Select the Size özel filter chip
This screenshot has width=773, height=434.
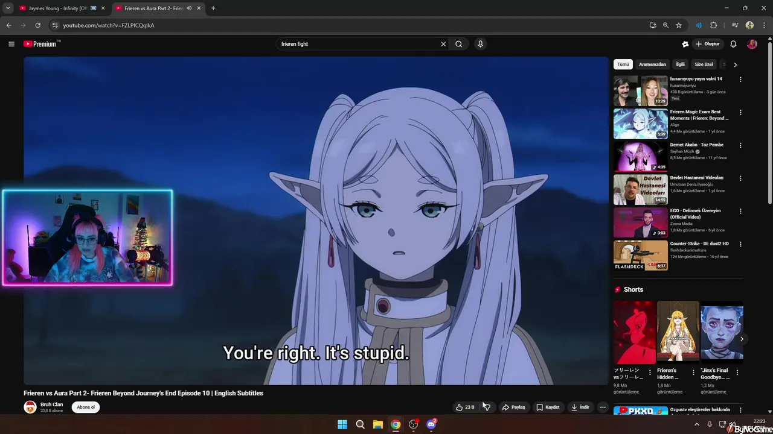coord(704,64)
